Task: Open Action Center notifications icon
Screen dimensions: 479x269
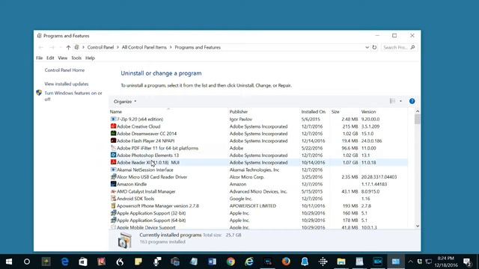Action: click(x=467, y=262)
